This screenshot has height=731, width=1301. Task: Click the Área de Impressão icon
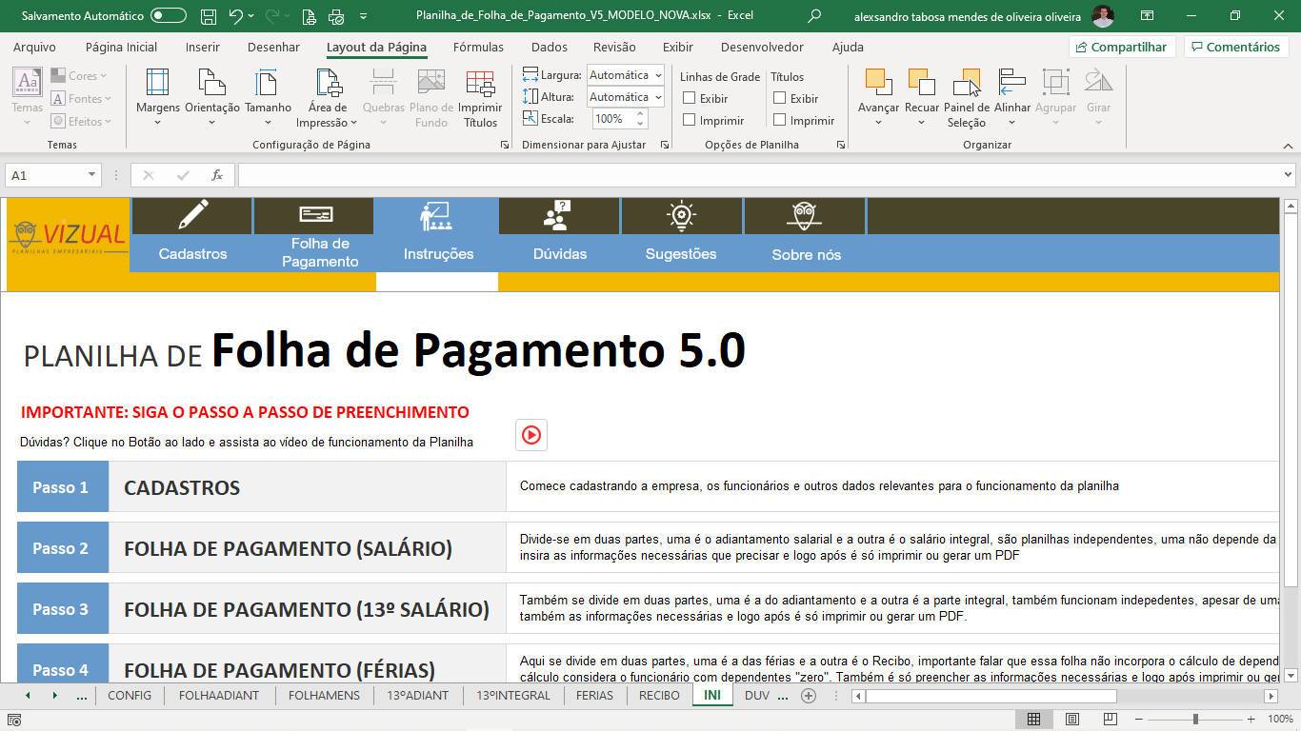pyautogui.click(x=328, y=84)
